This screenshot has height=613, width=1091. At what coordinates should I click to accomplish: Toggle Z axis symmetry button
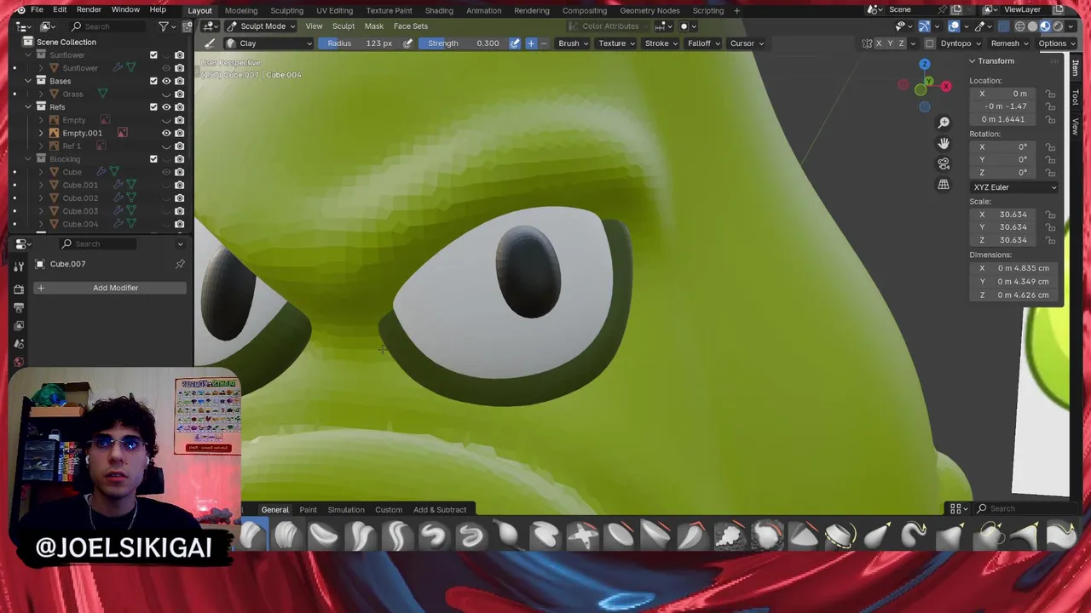click(901, 43)
